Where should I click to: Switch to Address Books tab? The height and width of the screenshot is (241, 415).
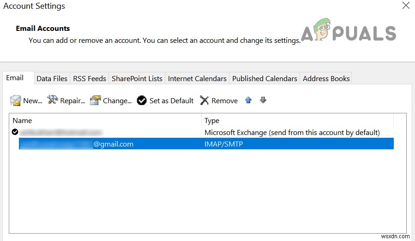click(x=326, y=78)
